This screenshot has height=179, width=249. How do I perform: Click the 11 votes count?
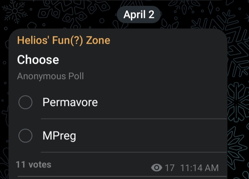coord(34,164)
